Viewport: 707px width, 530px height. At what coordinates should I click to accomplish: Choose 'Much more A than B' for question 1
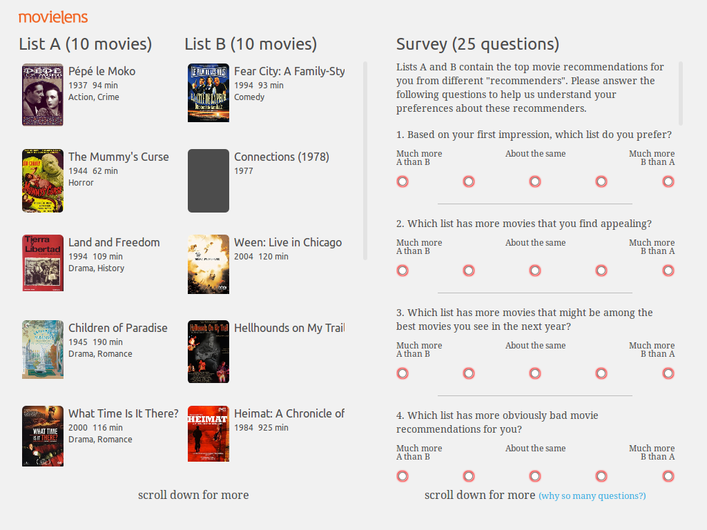click(403, 181)
